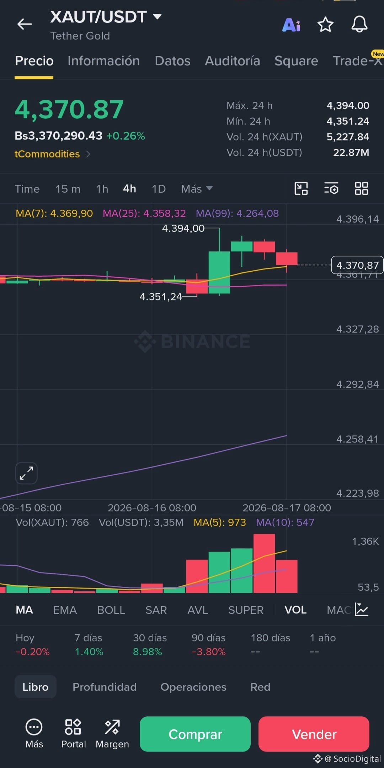Open the chart layout grid icon
This screenshot has height=768, width=384.
tap(362, 188)
